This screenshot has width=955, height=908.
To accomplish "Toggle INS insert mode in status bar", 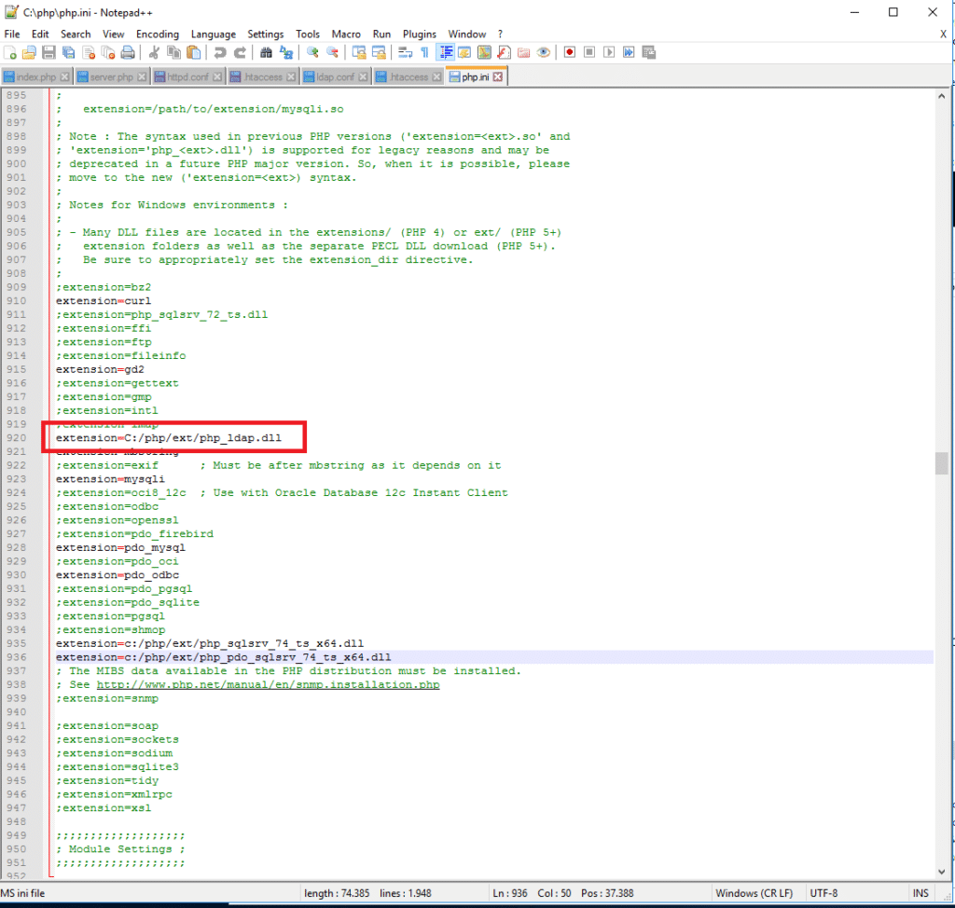I will [920, 893].
